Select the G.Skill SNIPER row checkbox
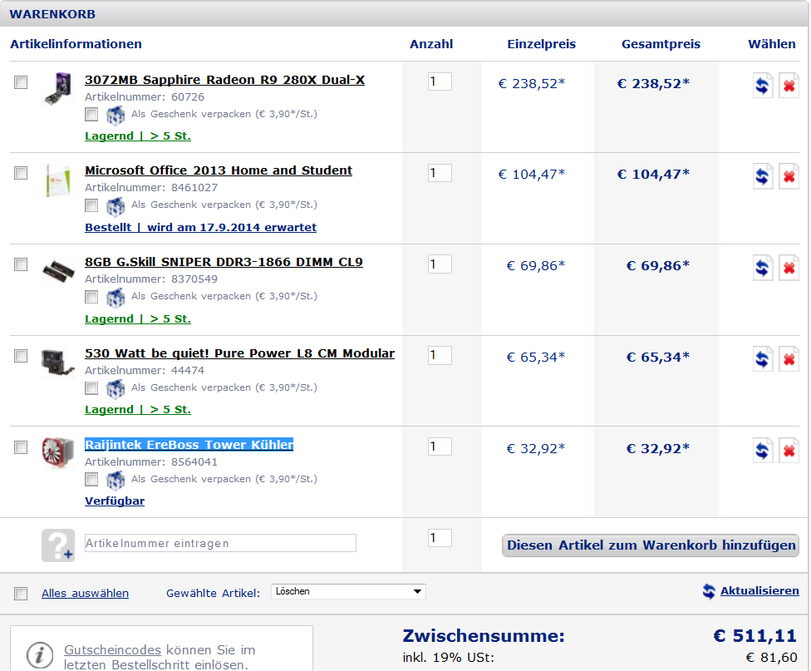811x671 pixels. tap(21, 264)
